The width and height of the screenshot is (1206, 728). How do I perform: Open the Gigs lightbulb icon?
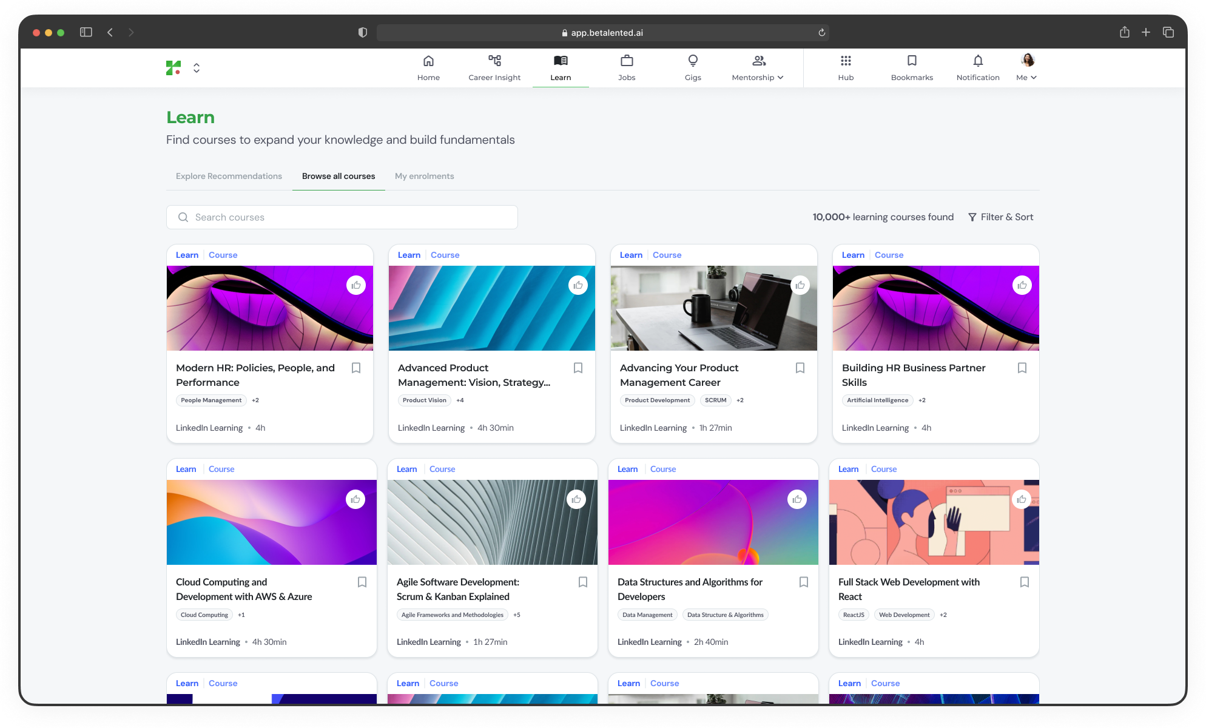(693, 61)
